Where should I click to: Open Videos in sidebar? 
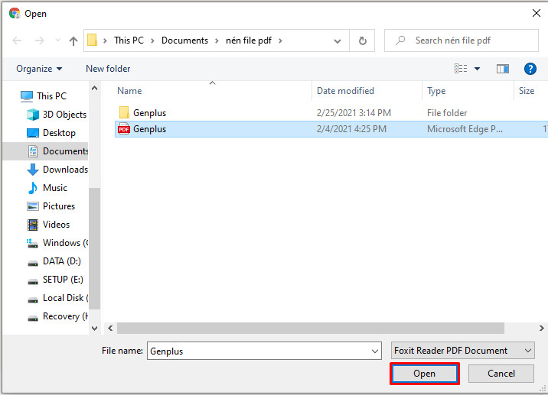[48, 225]
